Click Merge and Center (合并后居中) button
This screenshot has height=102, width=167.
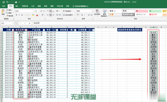coord(68,15)
